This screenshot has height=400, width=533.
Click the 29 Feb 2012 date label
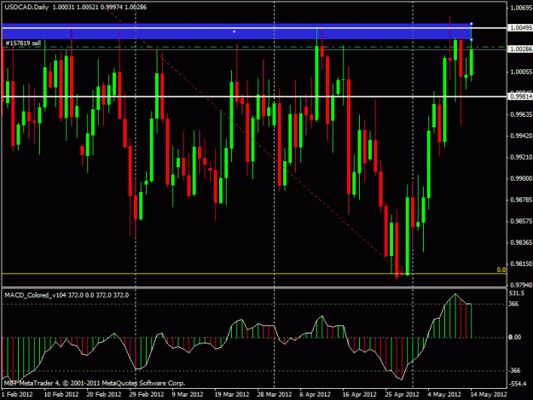[x=147, y=395]
